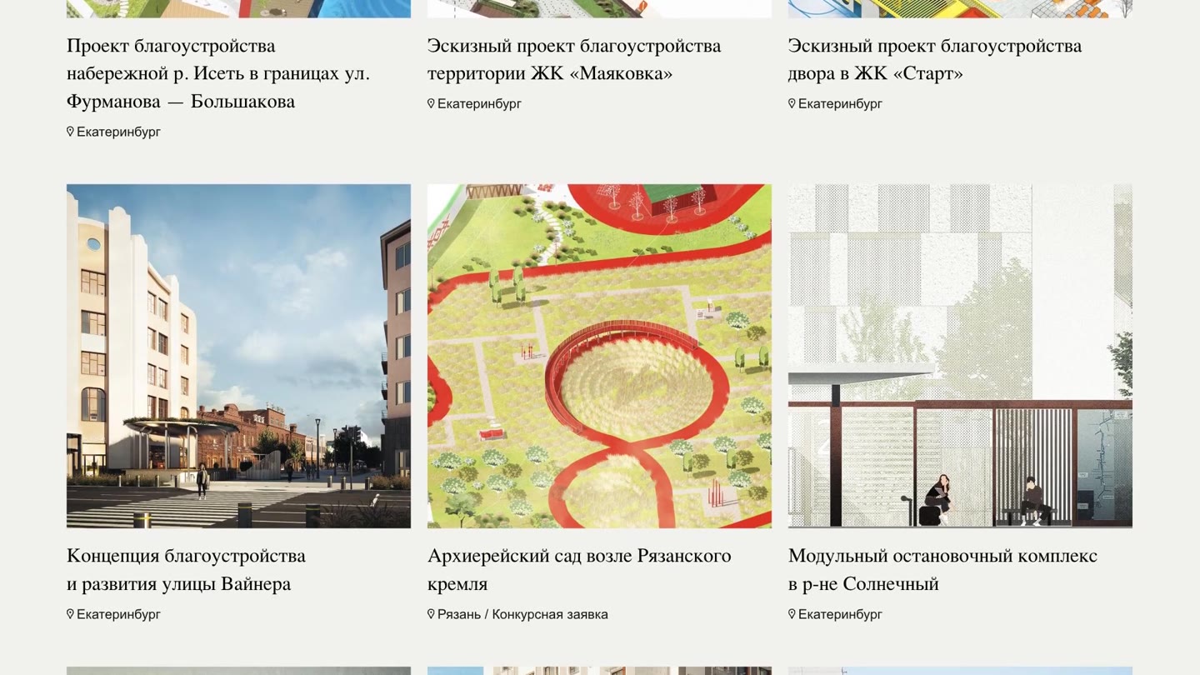Screen dimensions: 1200x675
Task: Click the location pin under р-не Солнечный
Action: [792, 614]
